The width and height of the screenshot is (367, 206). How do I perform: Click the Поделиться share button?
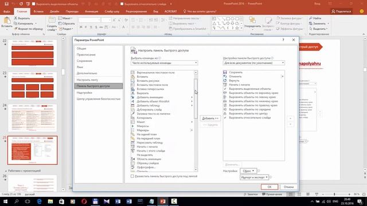[x=341, y=11]
